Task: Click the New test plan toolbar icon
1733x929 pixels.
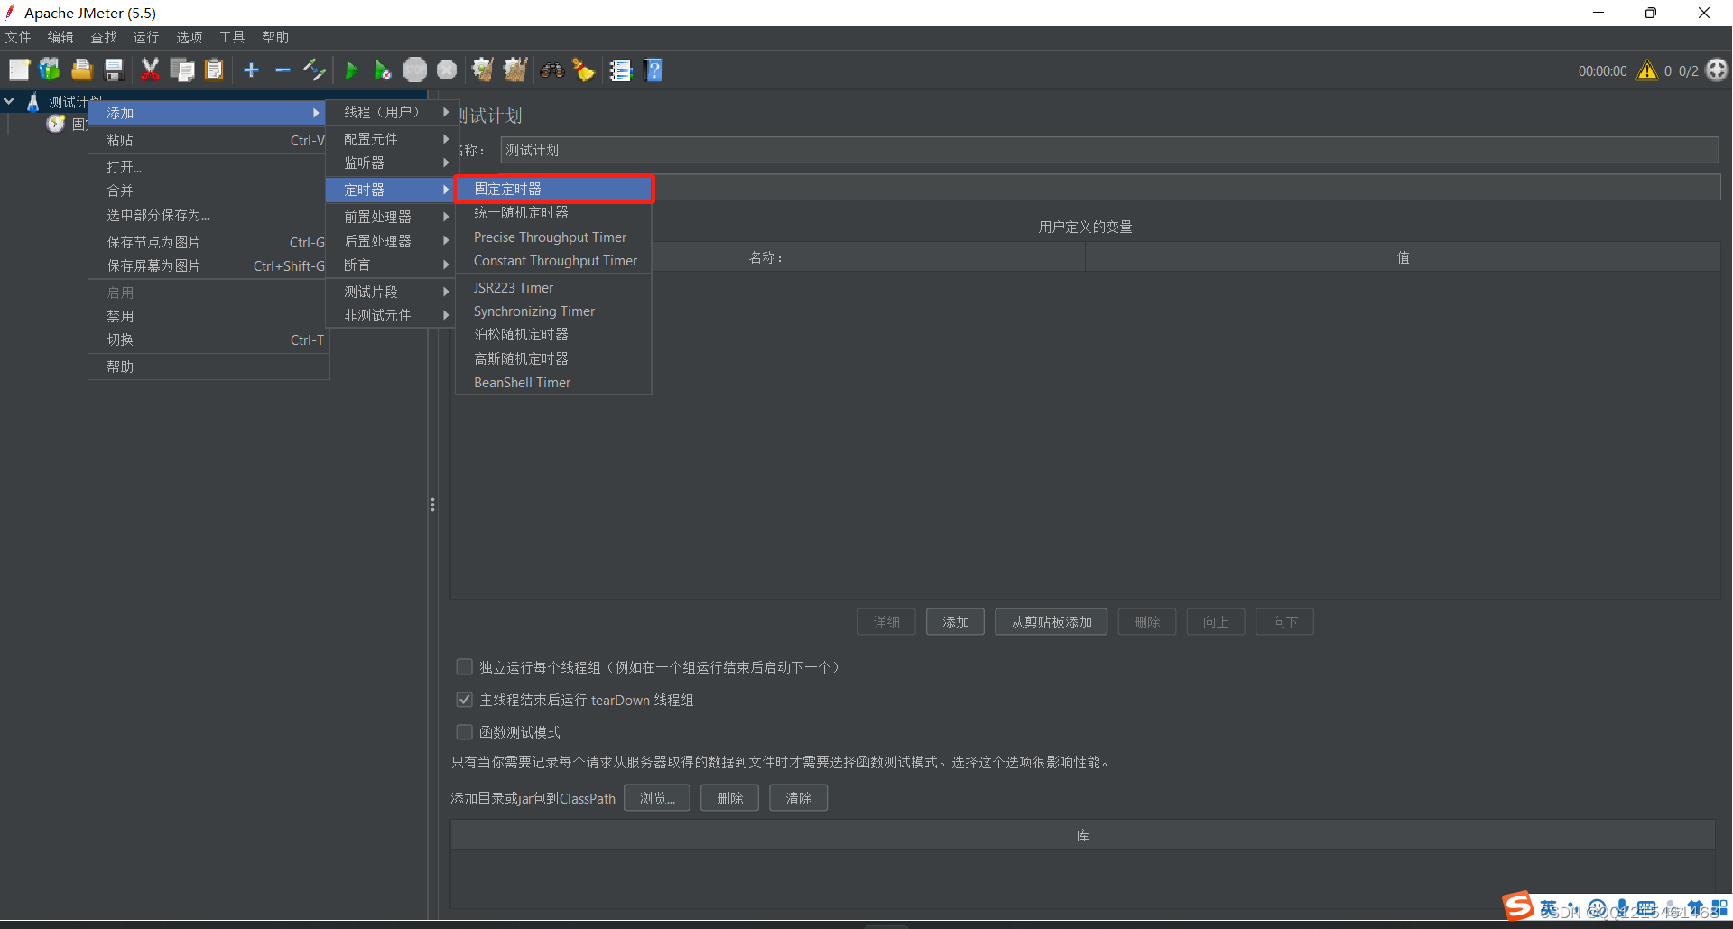Action: click(19, 70)
